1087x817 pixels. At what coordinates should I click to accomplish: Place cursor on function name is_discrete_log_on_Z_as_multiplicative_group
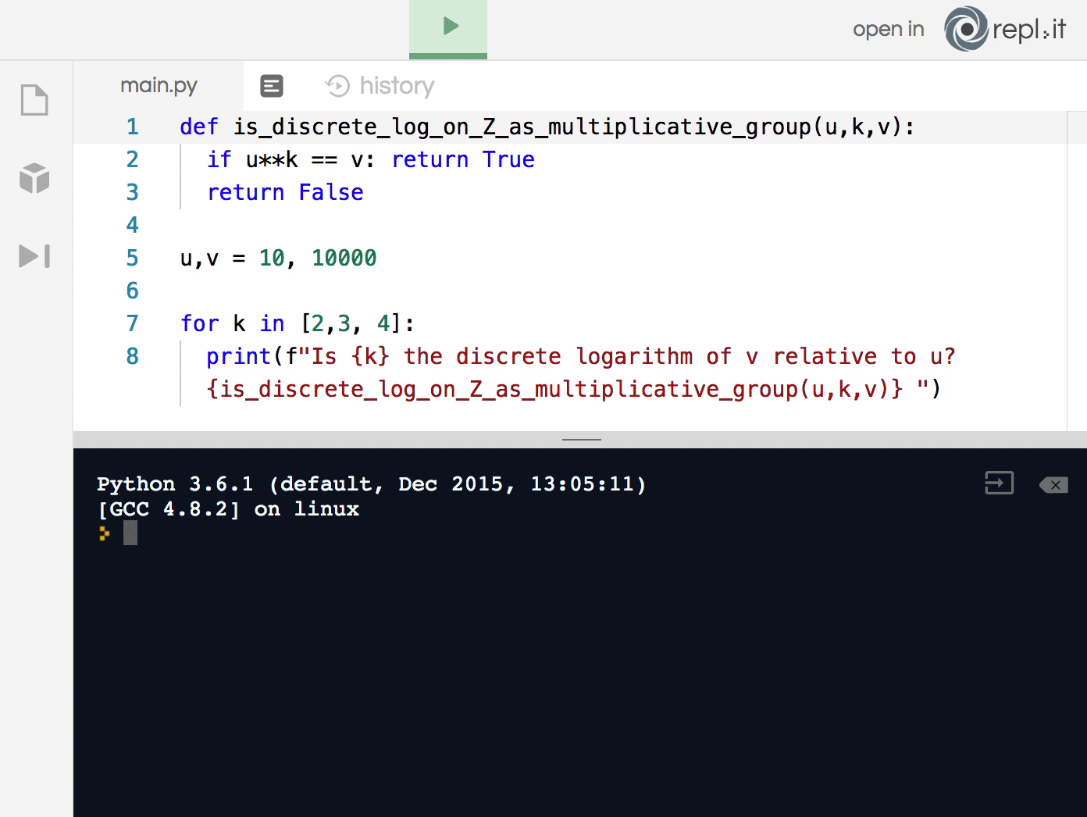pyautogui.click(x=522, y=127)
